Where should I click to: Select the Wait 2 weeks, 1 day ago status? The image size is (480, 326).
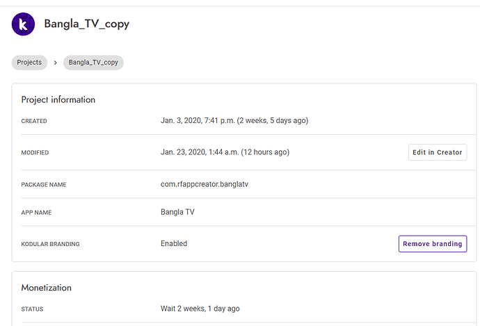[200, 309]
